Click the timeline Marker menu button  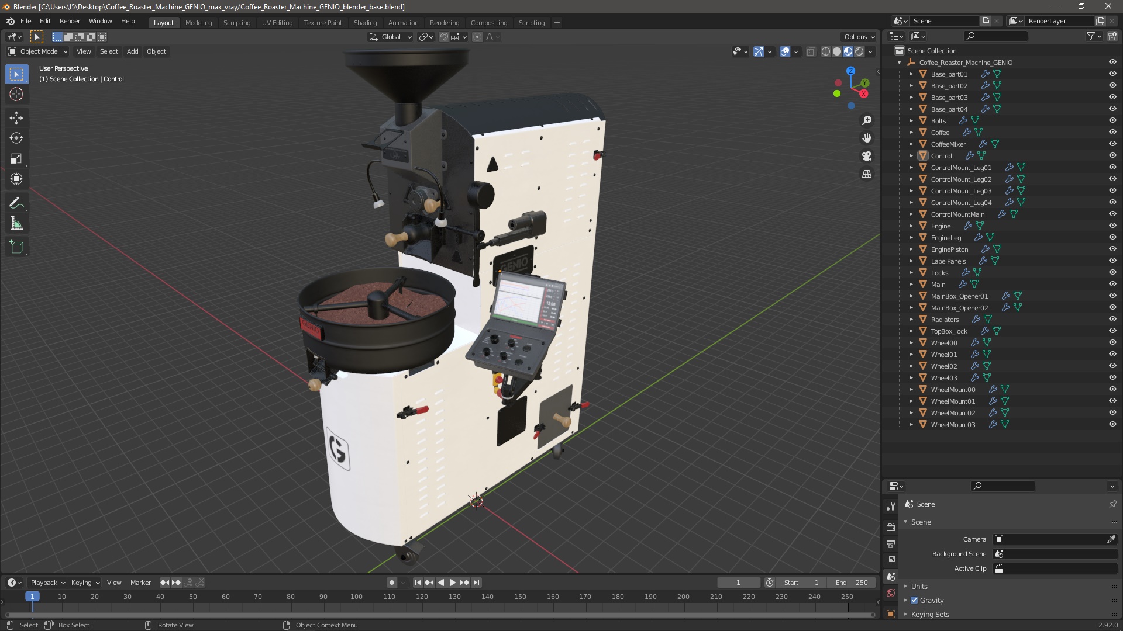click(140, 583)
